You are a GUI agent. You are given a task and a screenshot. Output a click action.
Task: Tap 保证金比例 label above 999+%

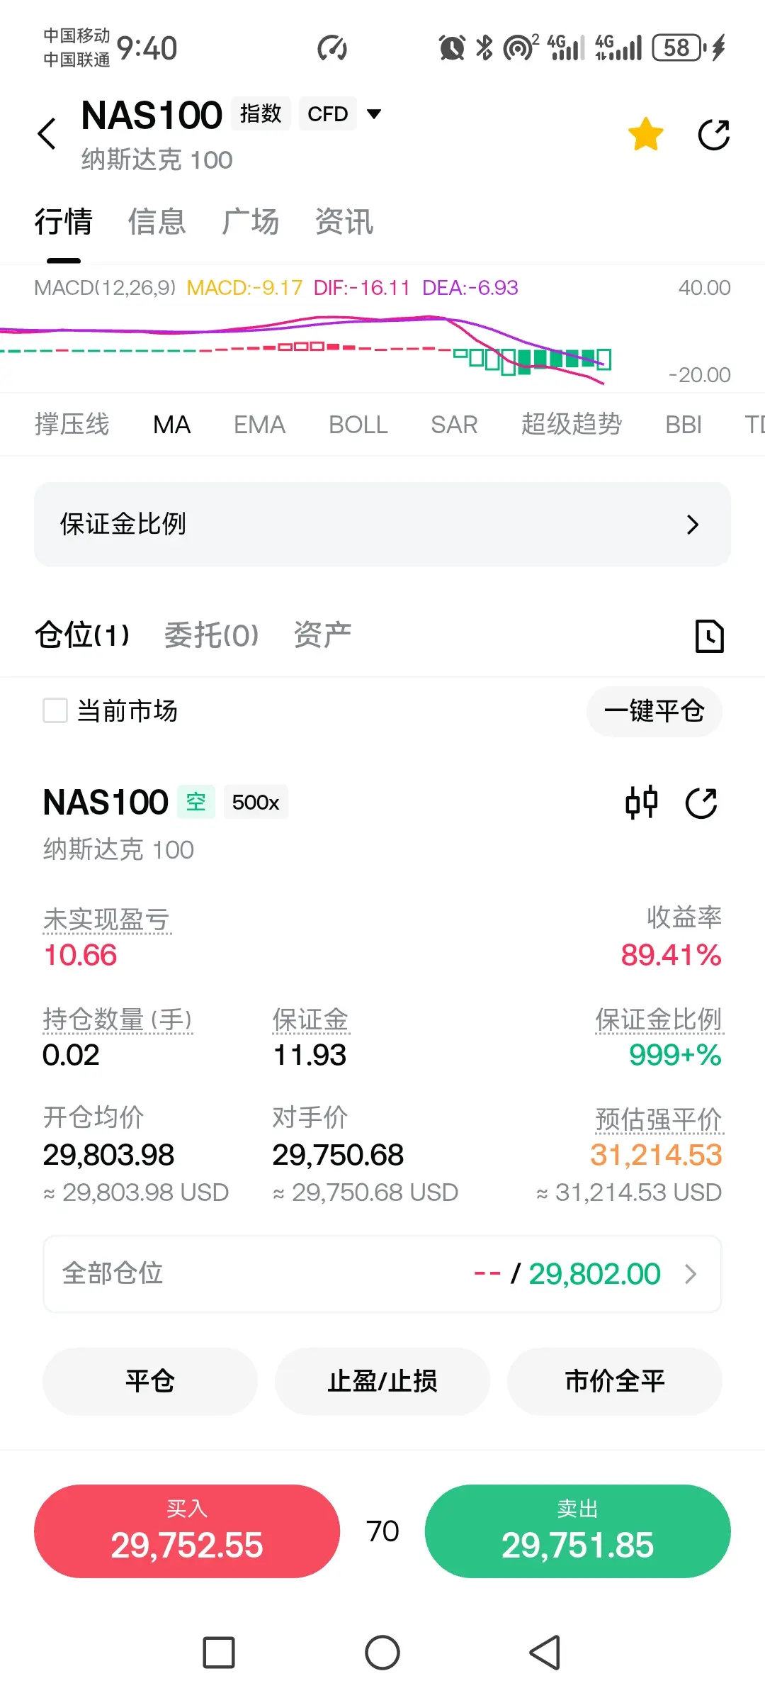pyautogui.click(x=659, y=1019)
